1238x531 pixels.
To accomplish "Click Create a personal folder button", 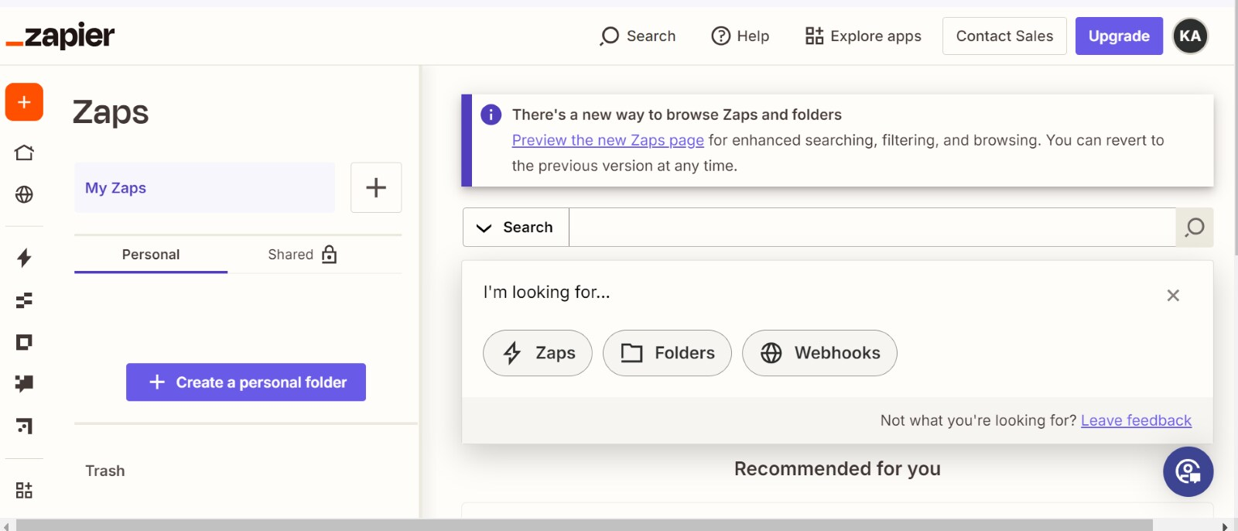I will tap(246, 382).
